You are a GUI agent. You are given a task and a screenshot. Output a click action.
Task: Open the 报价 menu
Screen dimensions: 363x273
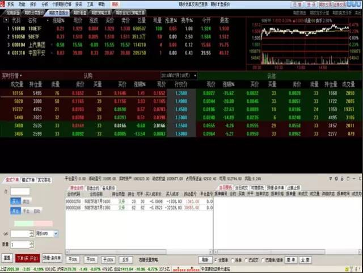33,4
